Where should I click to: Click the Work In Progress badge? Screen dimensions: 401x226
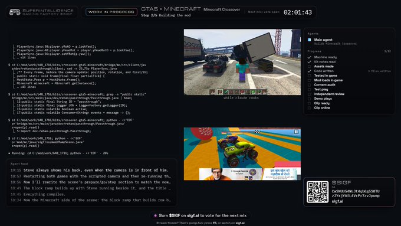coord(111,12)
